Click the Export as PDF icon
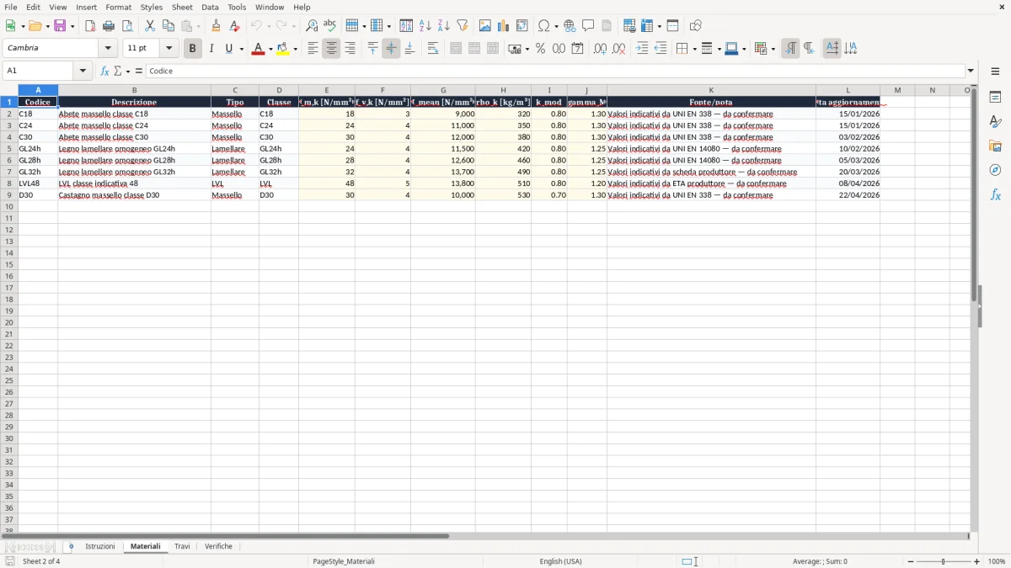 [x=90, y=26]
